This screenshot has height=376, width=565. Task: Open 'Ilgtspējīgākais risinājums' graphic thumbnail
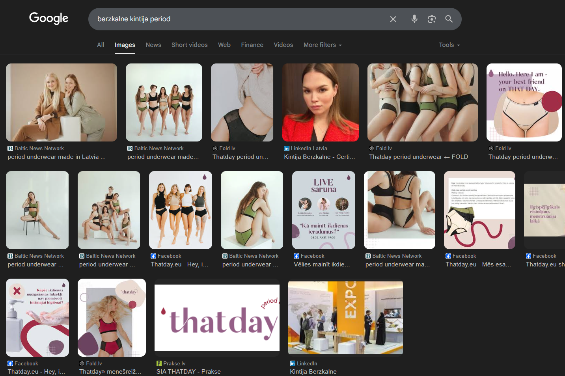[x=544, y=210]
